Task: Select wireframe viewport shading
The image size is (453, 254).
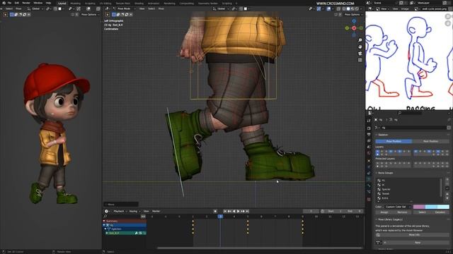Action: coord(344,9)
